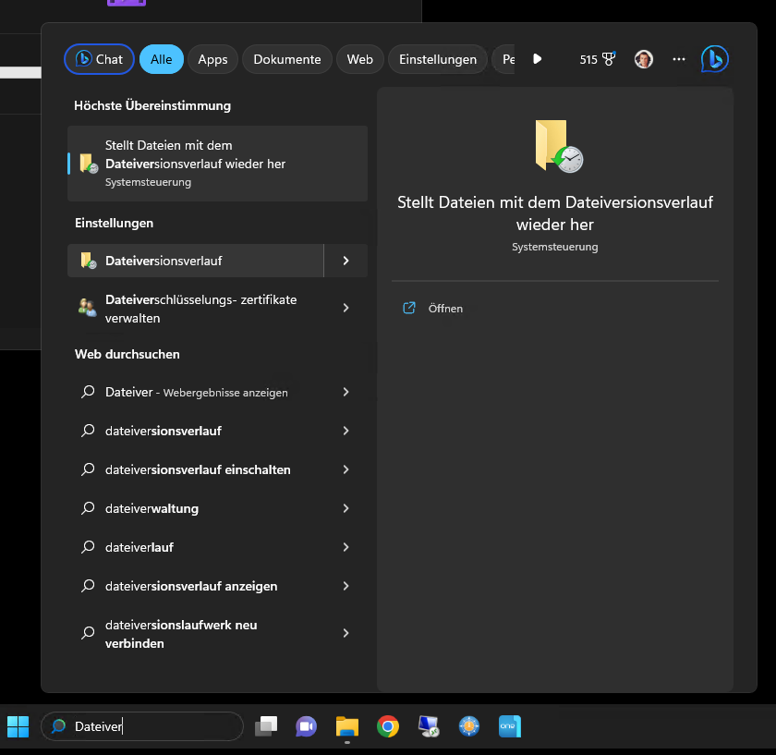776x755 pixels.
Task: Open the Teams Chat taskbar icon
Action: click(307, 726)
